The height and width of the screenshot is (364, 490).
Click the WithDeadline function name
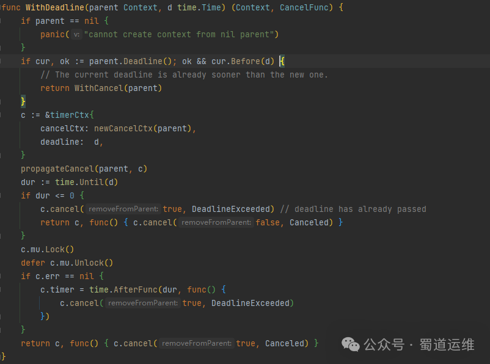tap(55, 7)
